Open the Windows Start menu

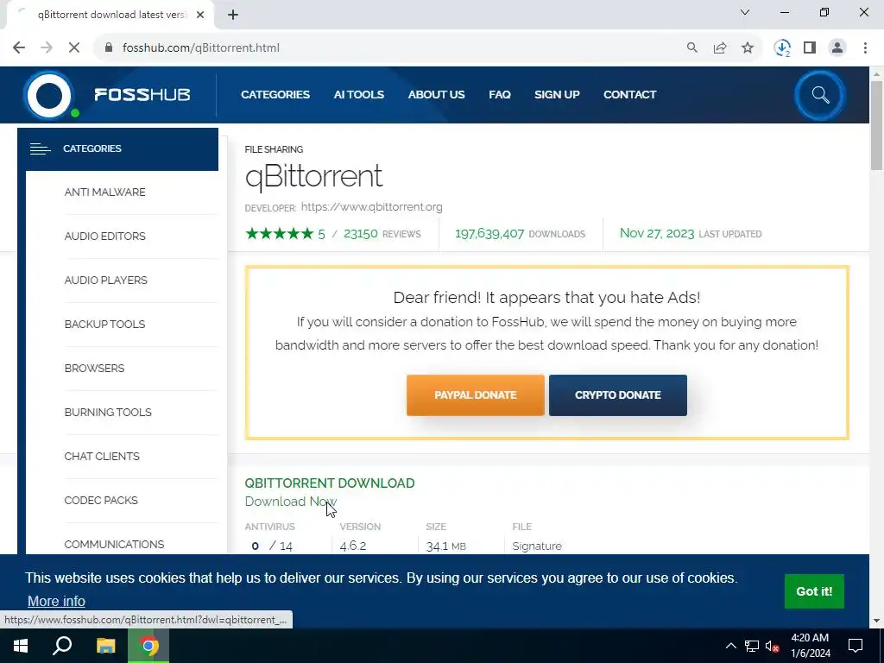point(21,646)
